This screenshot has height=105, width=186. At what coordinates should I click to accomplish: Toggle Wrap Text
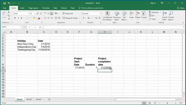click(x=68, y=13)
